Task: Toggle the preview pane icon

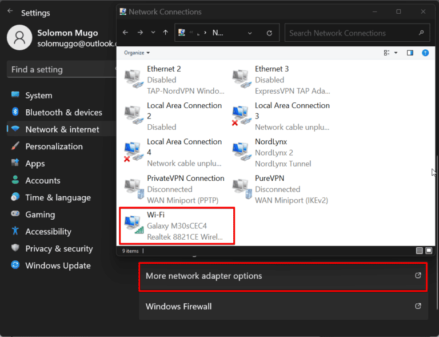Action: click(410, 53)
